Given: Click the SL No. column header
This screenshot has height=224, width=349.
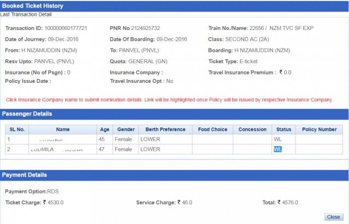Looking at the screenshot, I should pyautogui.click(x=16, y=130).
